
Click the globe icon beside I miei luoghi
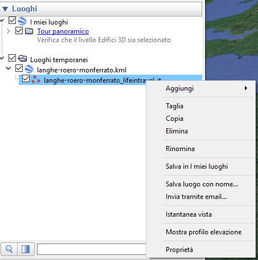pos(22,21)
